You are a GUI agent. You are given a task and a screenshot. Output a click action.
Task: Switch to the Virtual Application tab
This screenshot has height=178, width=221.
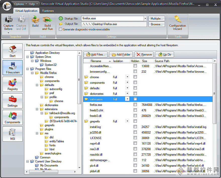pos(26,11)
